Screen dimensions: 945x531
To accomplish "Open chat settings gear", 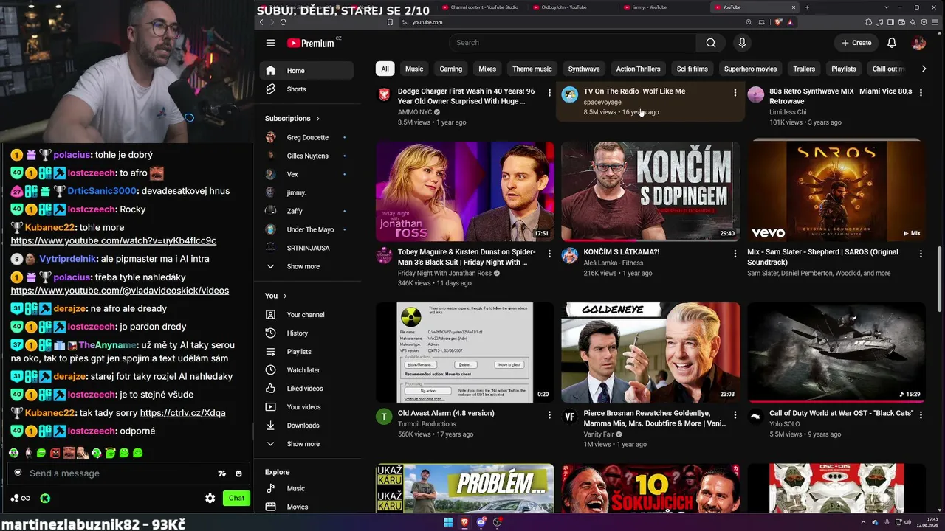I will pyautogui.click(x=210, y=499).
